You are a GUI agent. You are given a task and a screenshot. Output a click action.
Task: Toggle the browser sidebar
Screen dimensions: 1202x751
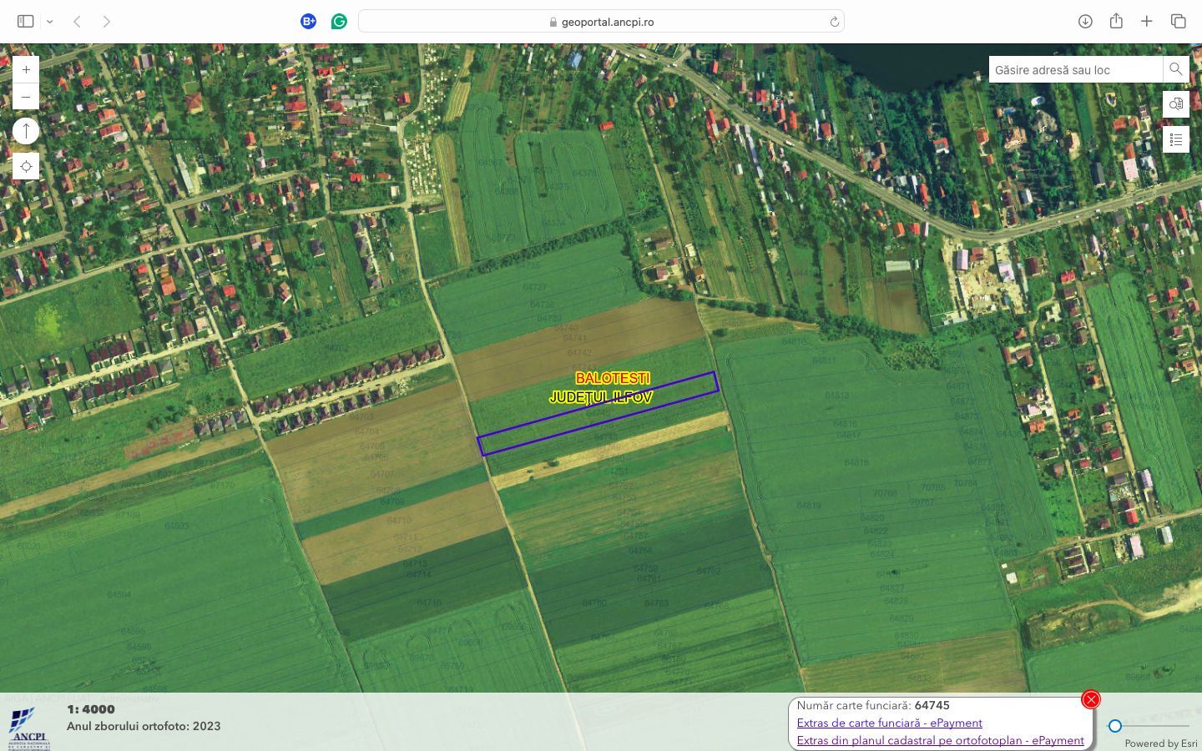(x=26, y=20)
